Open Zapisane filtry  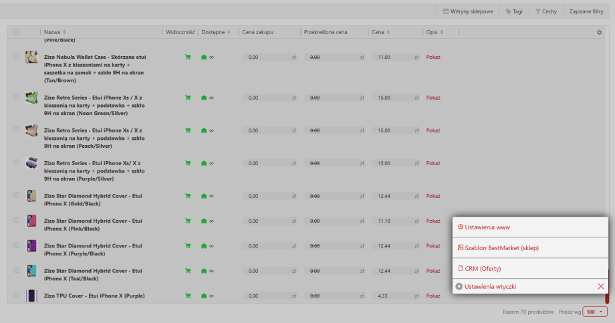pyautogui.click(x=586, y=11)
